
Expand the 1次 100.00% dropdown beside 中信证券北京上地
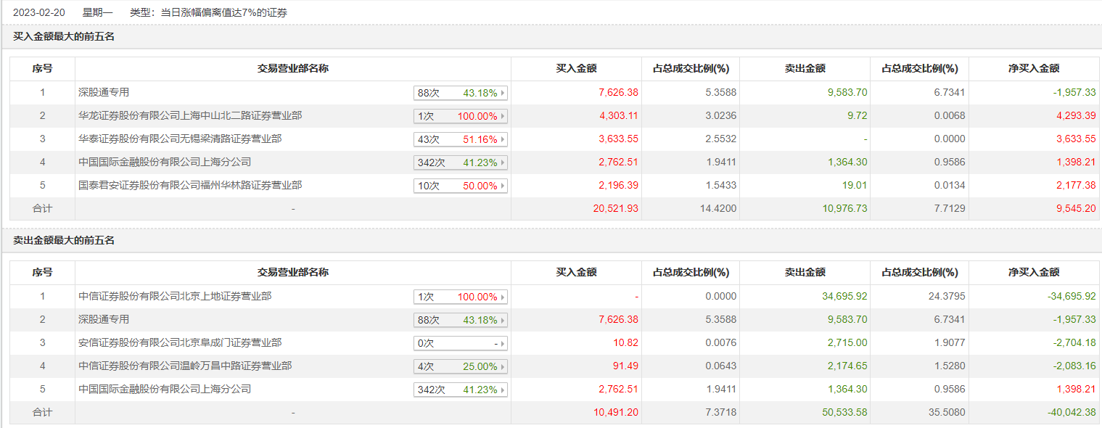(460, 297)
